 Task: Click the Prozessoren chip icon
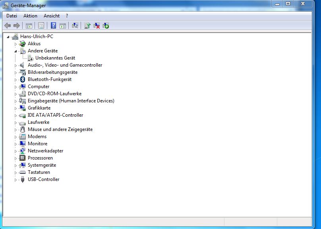pyautogui.click(x=23, y=158)
